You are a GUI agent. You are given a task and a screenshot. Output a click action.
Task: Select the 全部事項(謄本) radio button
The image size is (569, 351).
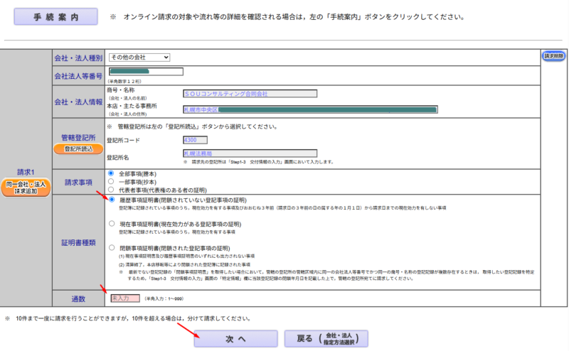(110, 173)
